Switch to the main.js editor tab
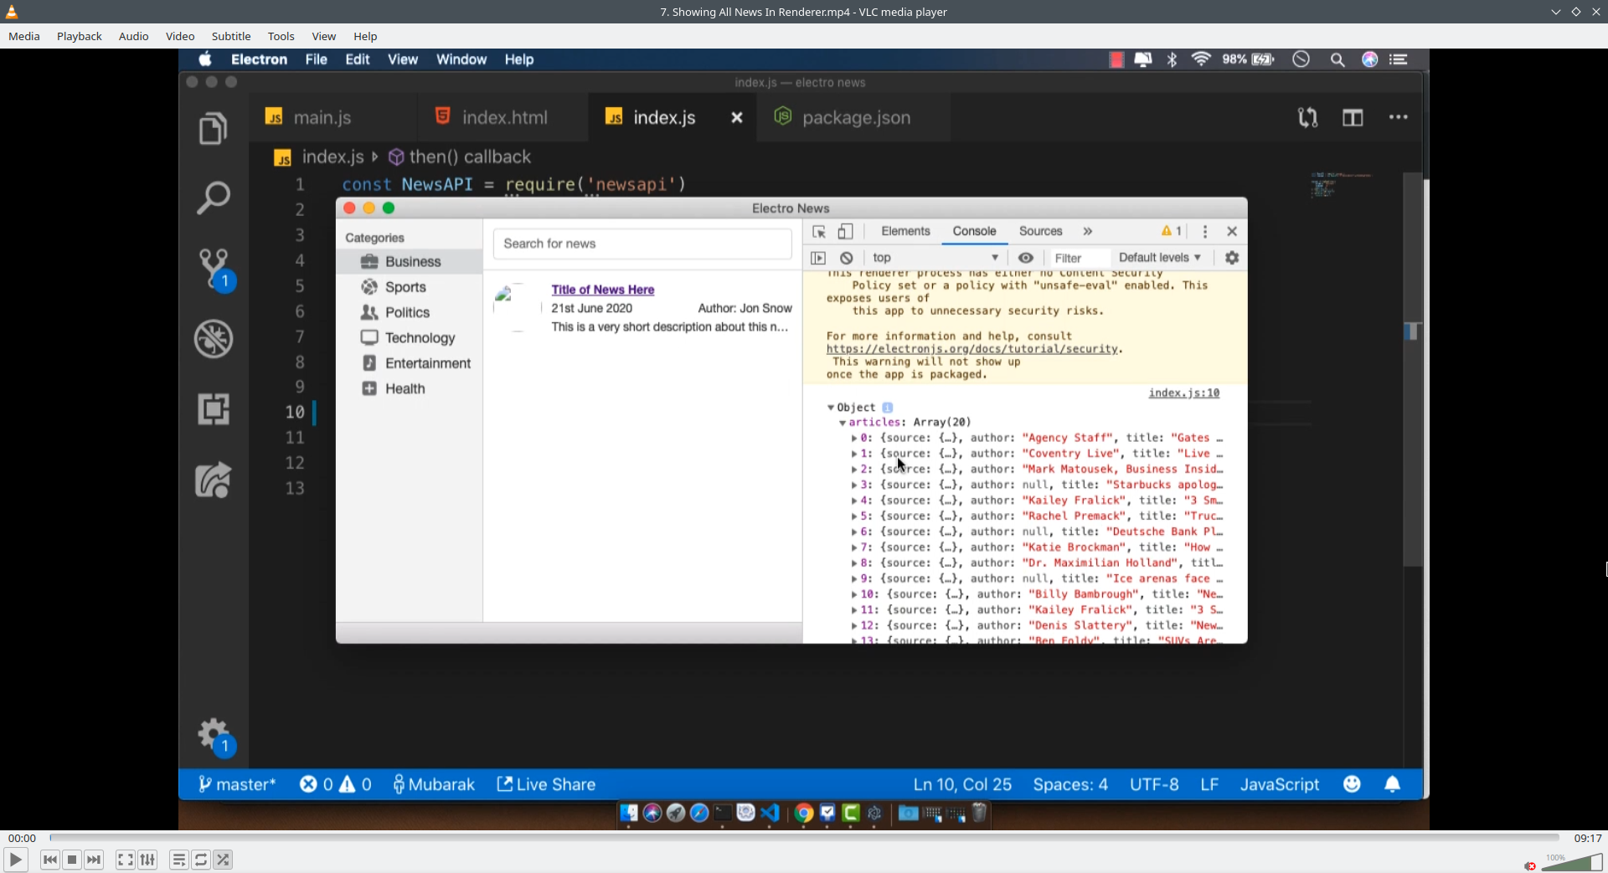 [x=322, y=117]
